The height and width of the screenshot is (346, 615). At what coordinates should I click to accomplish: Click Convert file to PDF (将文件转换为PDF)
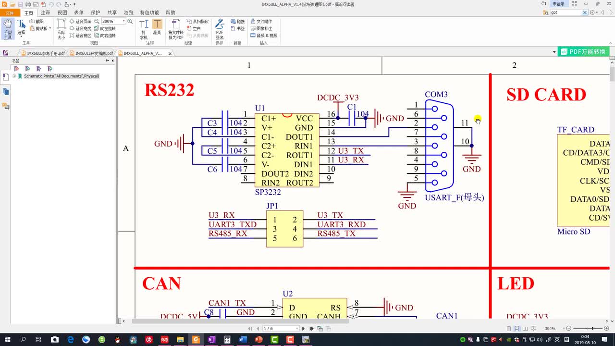(x=176, y=29)
